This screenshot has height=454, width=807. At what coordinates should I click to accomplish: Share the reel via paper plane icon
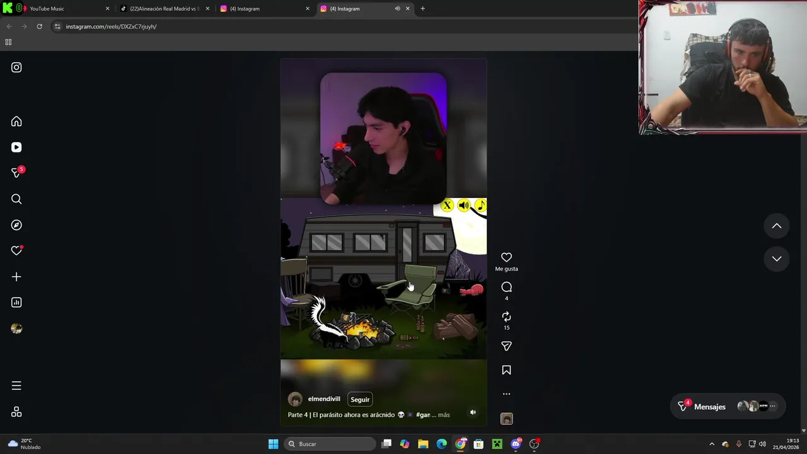coord(506,346)
